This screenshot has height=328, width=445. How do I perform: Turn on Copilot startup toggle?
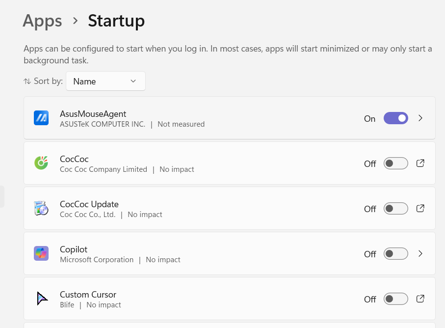(x=395, y=254)
